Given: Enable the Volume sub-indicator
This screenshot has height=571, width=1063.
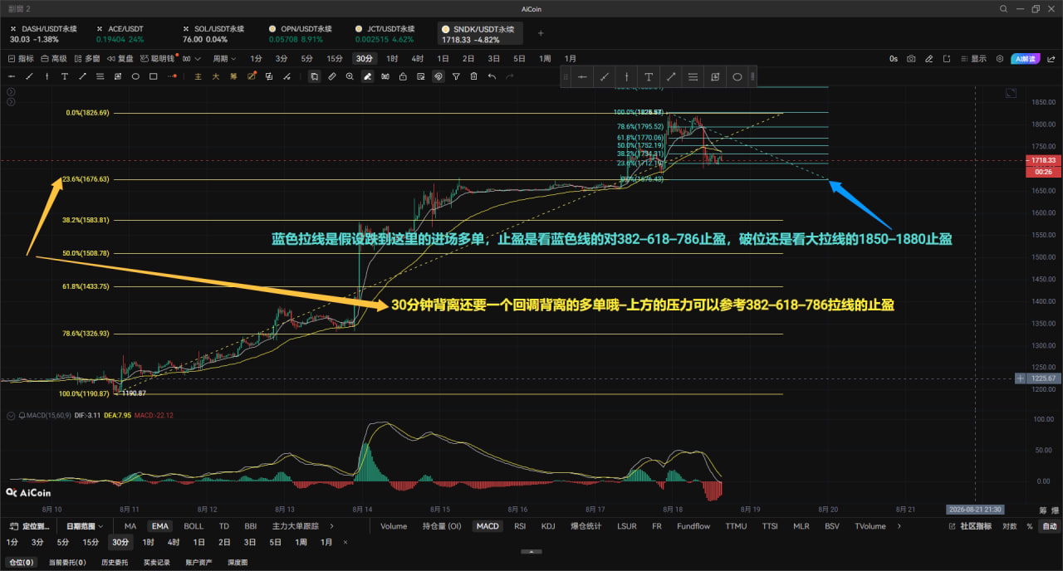Looking at the screenshot, I should 394,526.
